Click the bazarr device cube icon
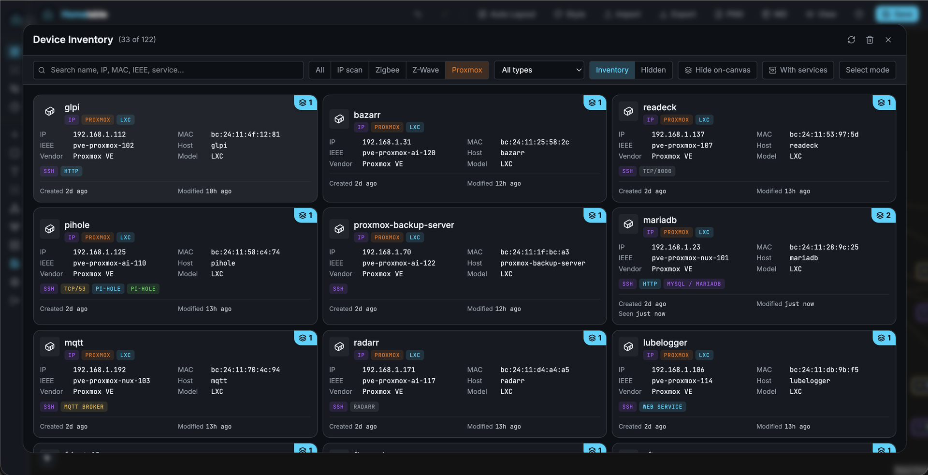The width and height of the screenshot is (928, 475). [x=339, y=119]
